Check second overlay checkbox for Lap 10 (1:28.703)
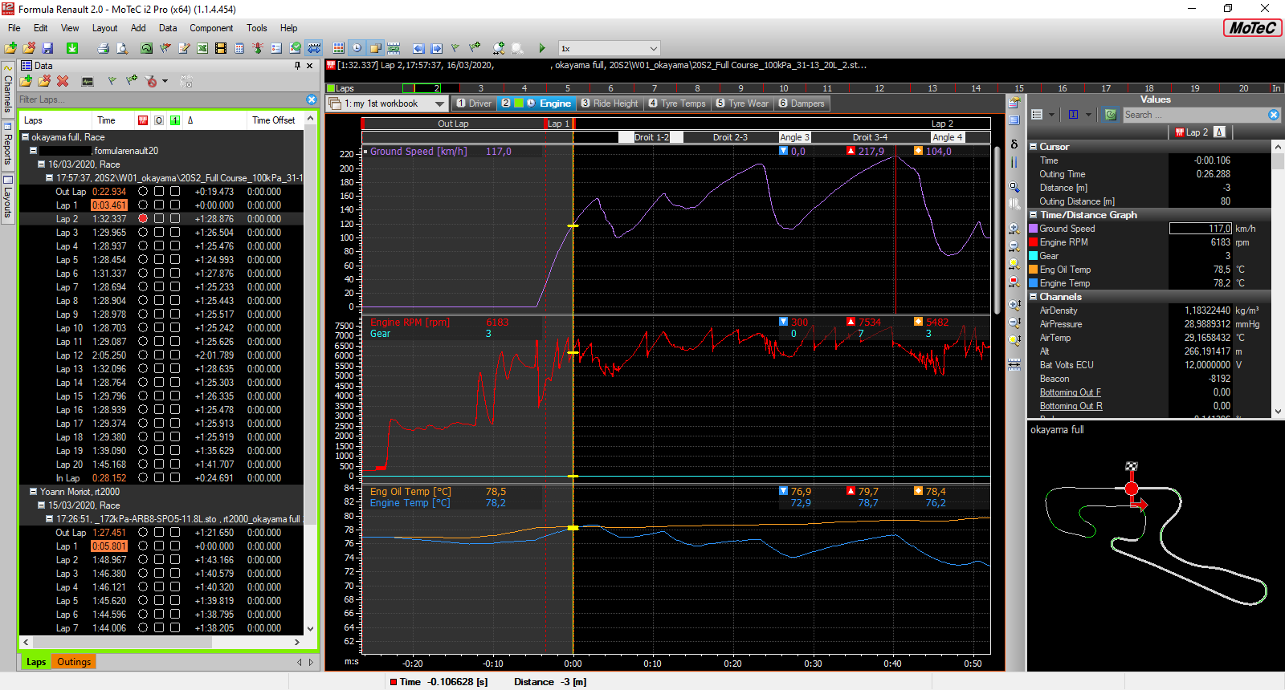The width and height of the screenshot is (1285, 690). pyautogui.click(x=175, y=327)
